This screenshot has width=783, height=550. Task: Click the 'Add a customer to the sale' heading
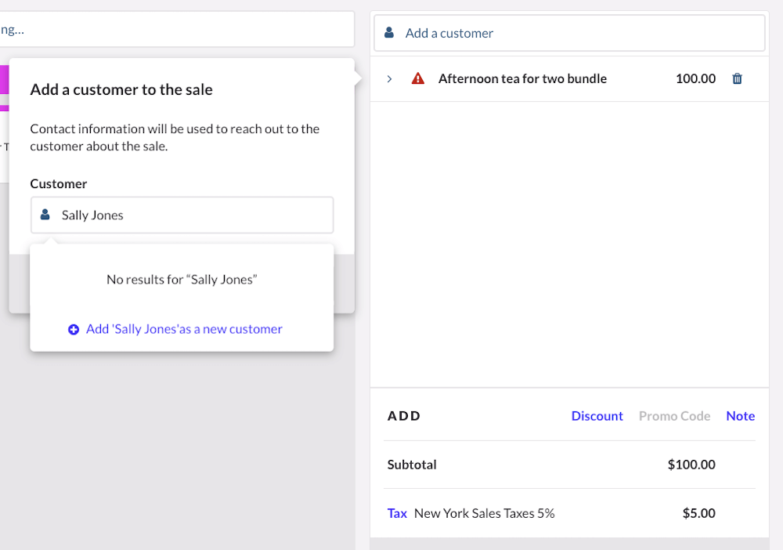tap(121, 89)
